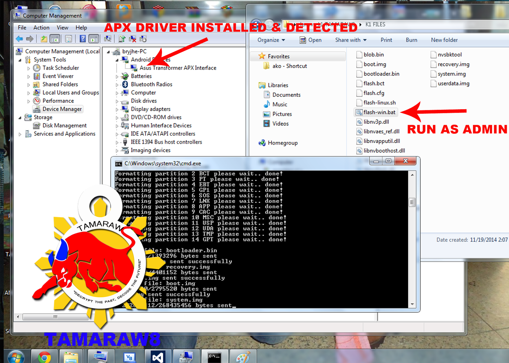Select the libnv3p.dll file
The image size is (509, 363).
[x=373, y=122]
